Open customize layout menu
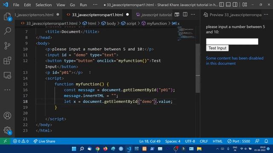The height and width of the screenshot is (153, 273). pos(245,5)
